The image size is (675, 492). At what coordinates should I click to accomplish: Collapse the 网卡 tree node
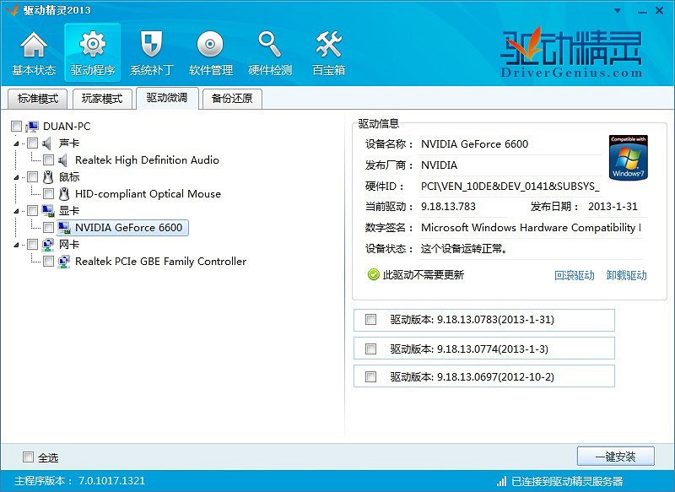point(16,245)
